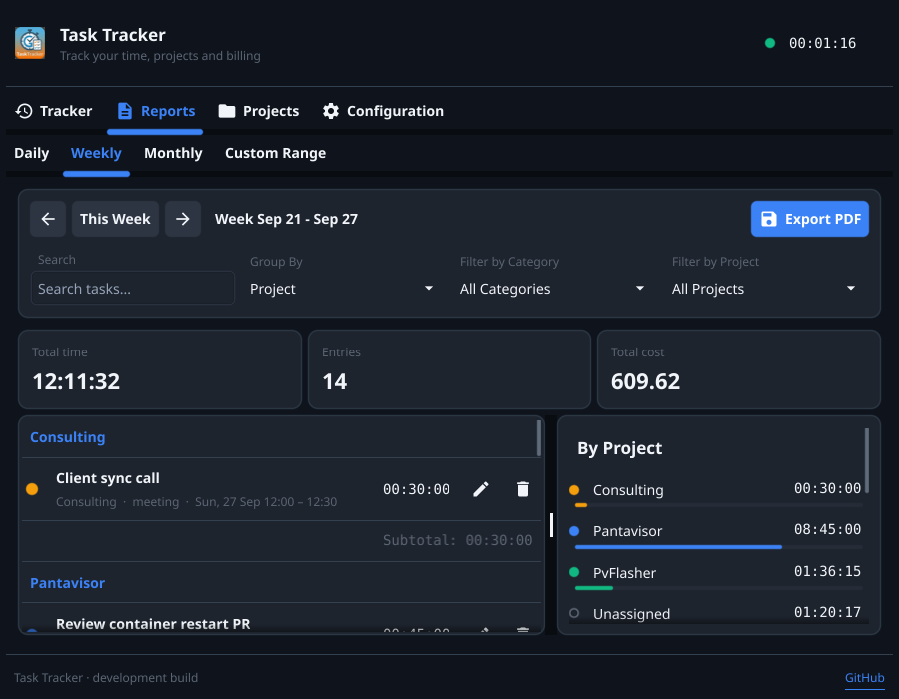Click the entries list scrollbar
This screenshot has height=699, width=899.
(539, 439)
